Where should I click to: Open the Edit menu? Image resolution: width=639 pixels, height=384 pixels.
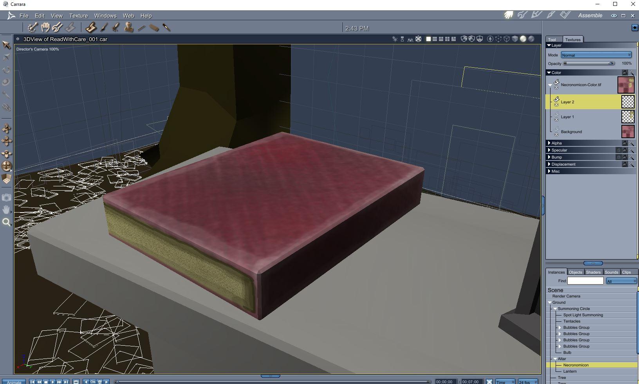(40, 16)
